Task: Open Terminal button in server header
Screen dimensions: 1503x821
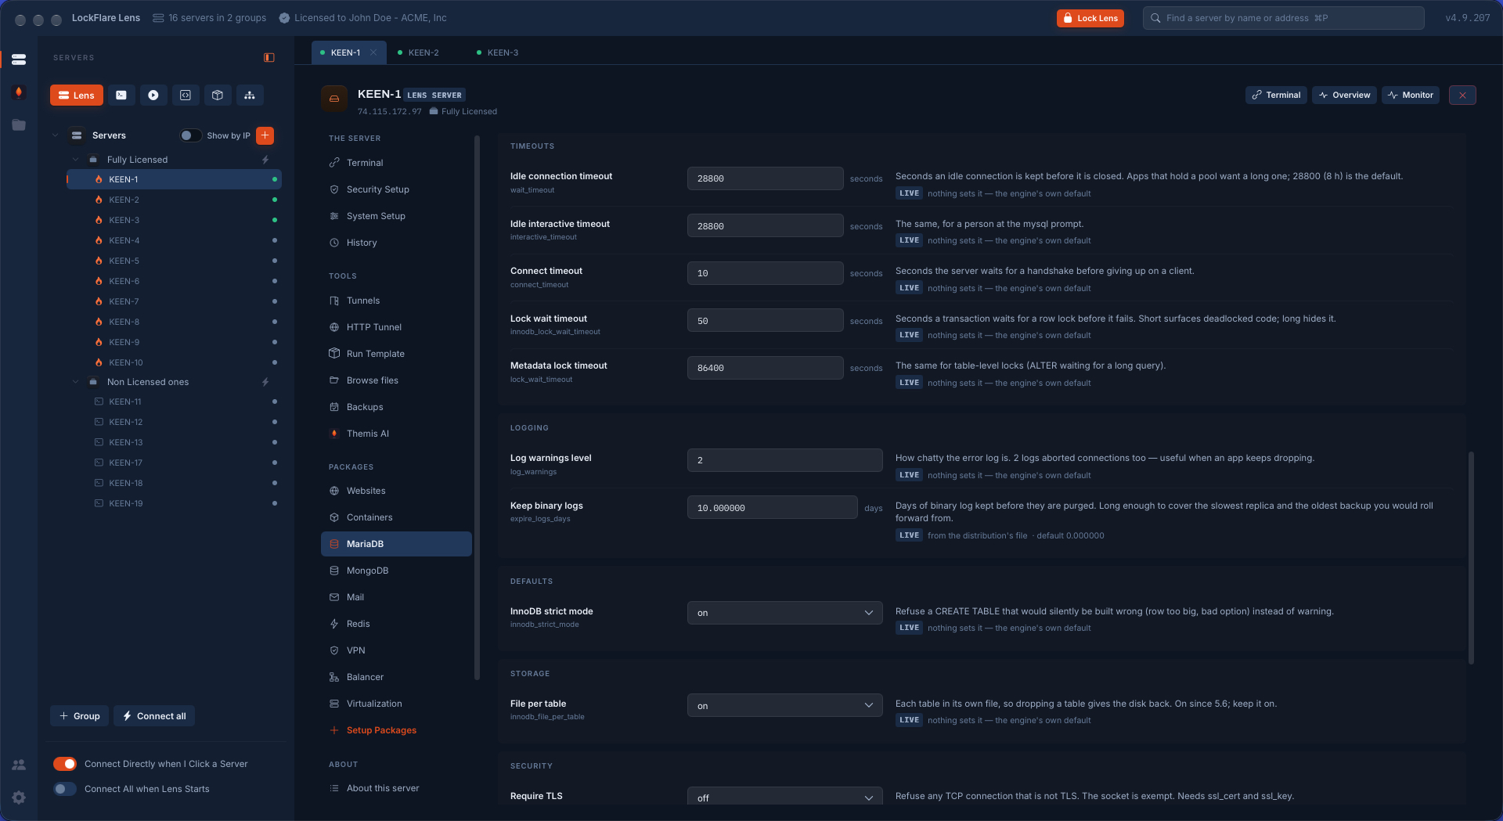Action: coord(1275,95)
